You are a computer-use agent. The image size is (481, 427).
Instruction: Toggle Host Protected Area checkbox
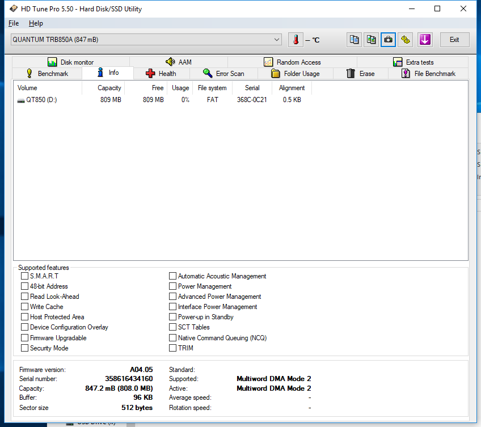pos(24,316)
